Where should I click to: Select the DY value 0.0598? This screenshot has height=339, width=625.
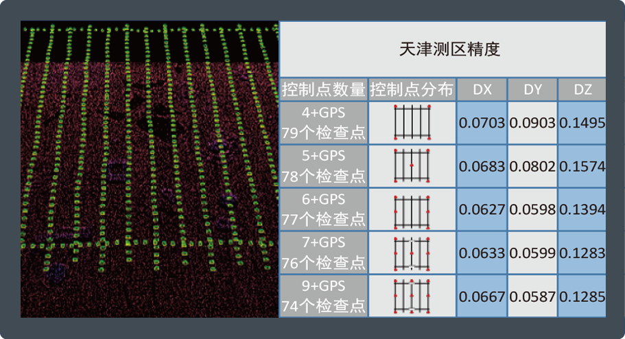pyautogui.click(x=532, y=210)
